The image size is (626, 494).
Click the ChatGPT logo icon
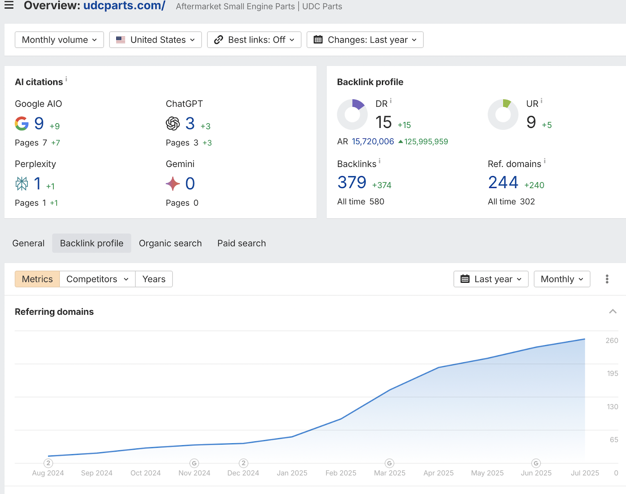pos(173,124)
